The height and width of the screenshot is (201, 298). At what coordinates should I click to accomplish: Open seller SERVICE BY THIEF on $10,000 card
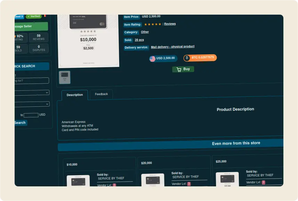click(111, 178)
